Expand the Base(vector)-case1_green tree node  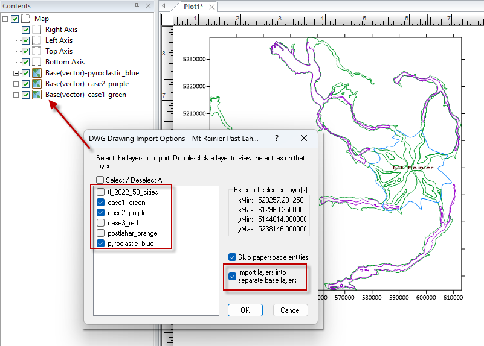pos(16,95)
